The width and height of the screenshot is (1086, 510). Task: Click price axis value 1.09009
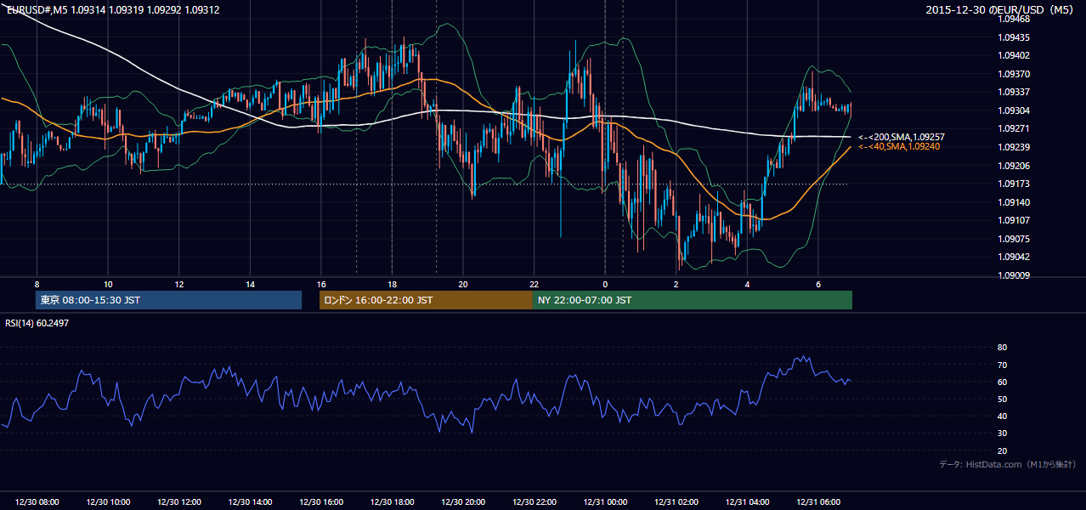(1012, 275)
